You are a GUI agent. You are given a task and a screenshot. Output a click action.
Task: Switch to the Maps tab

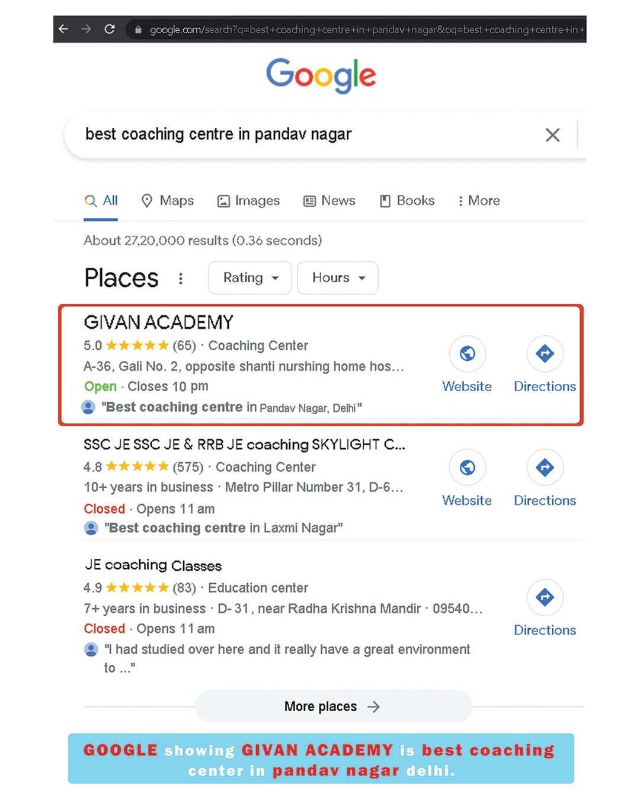pyautogui.click(x=168, y=201)
